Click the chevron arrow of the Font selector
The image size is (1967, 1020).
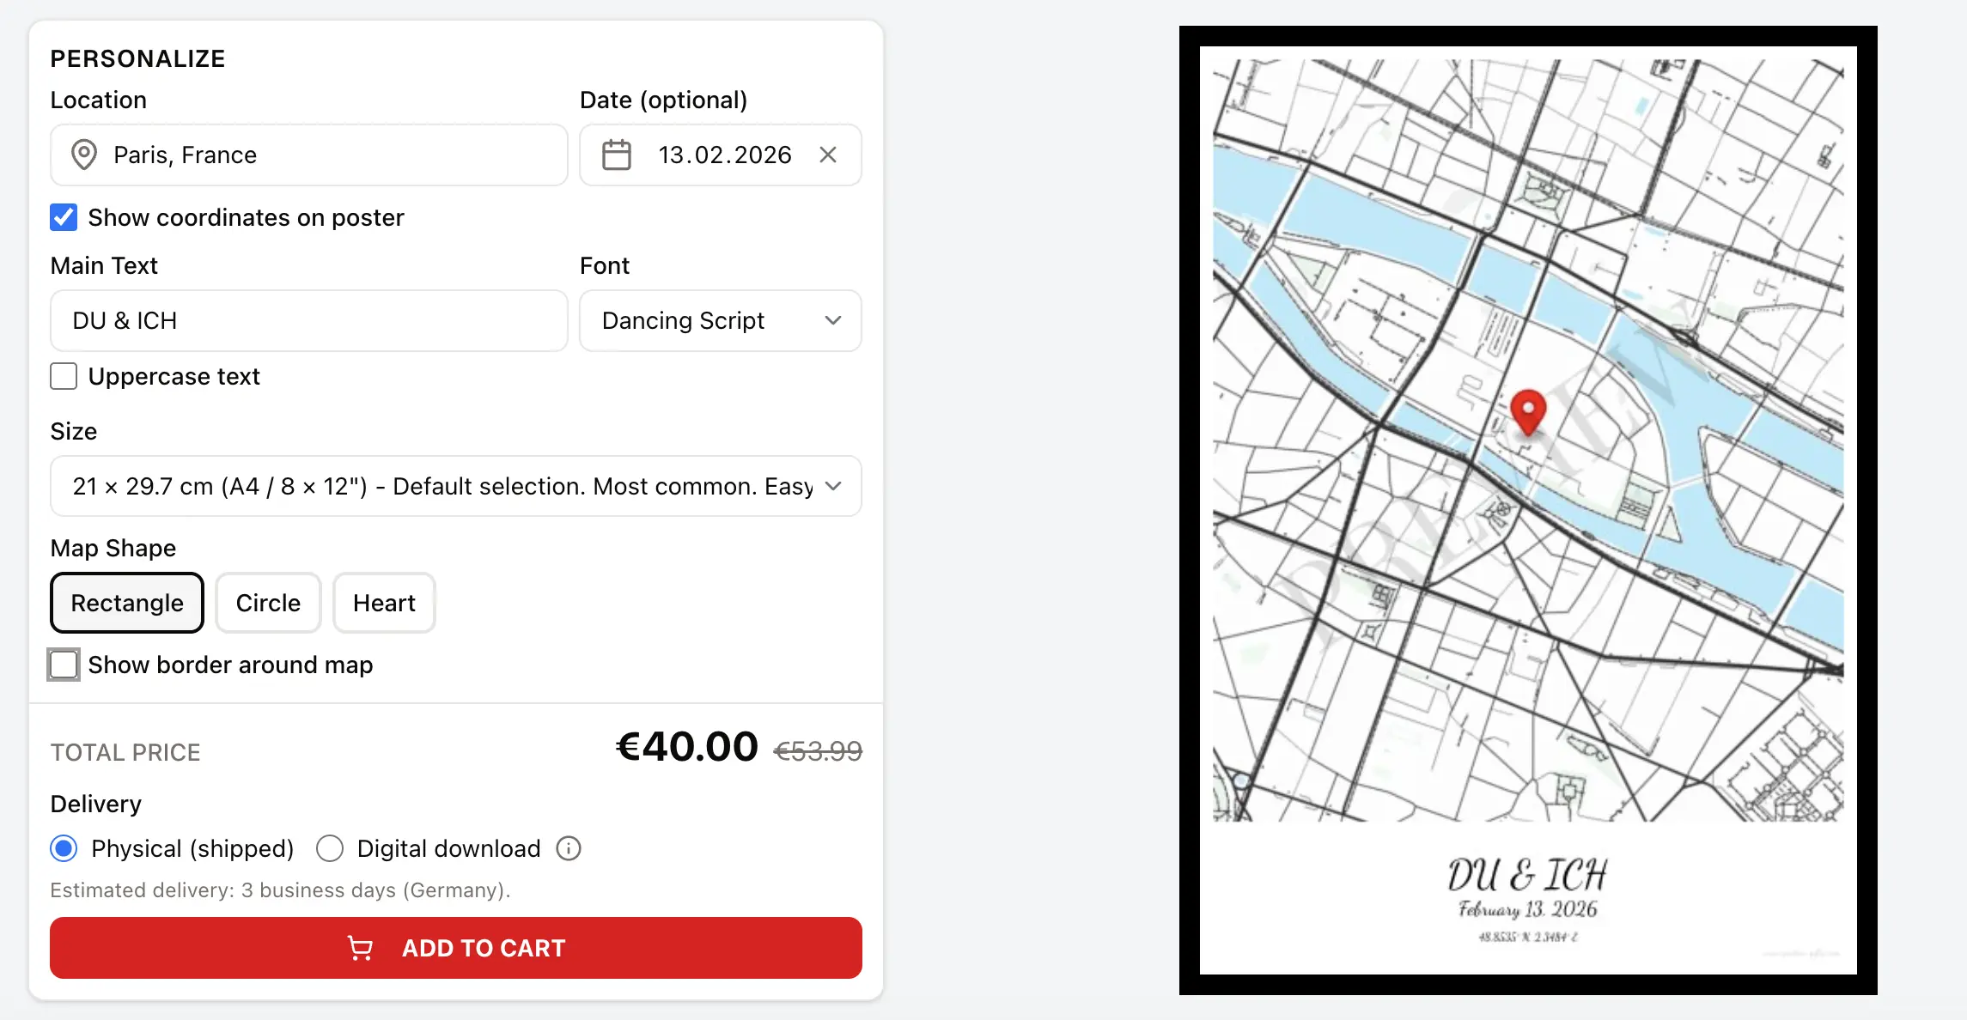(832, 320)
